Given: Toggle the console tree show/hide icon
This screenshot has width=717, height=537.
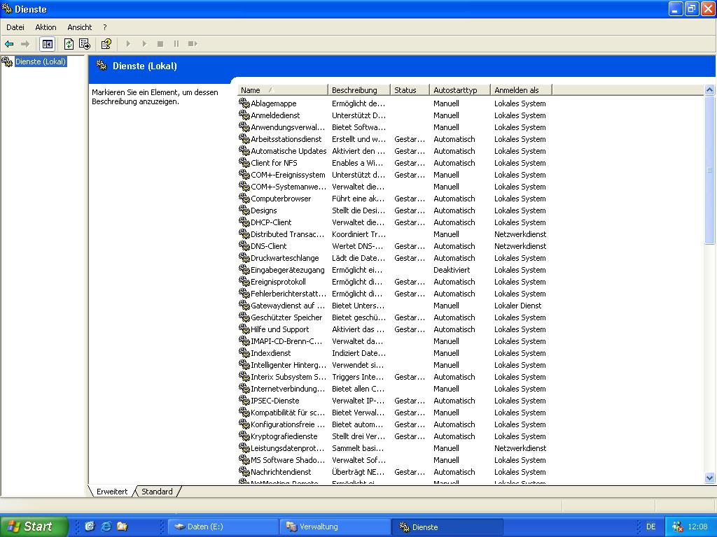Looking at the screenshot, I should click(x=47, y=44).
